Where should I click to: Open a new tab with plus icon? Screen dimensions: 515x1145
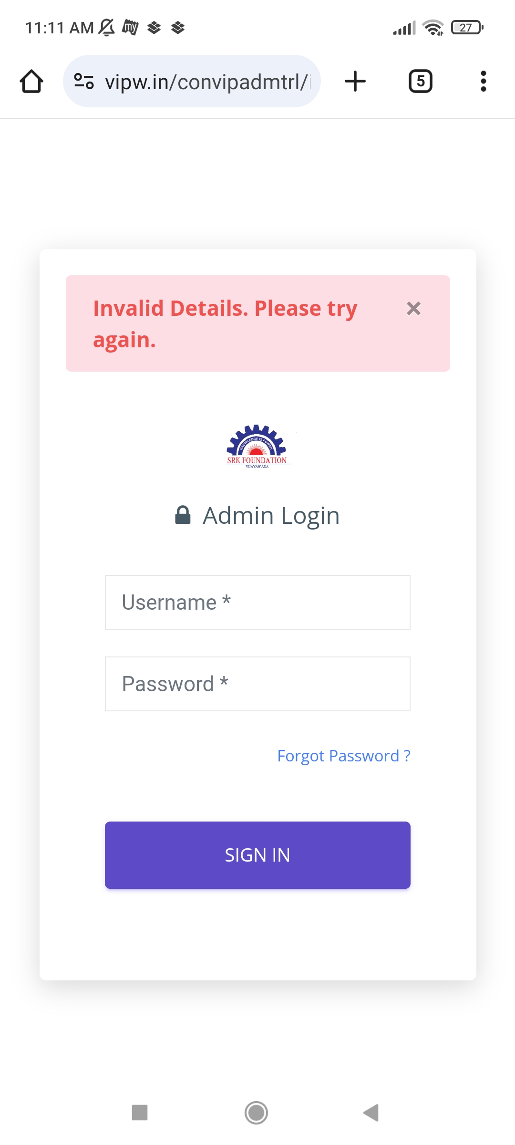(x=355, y=81)
